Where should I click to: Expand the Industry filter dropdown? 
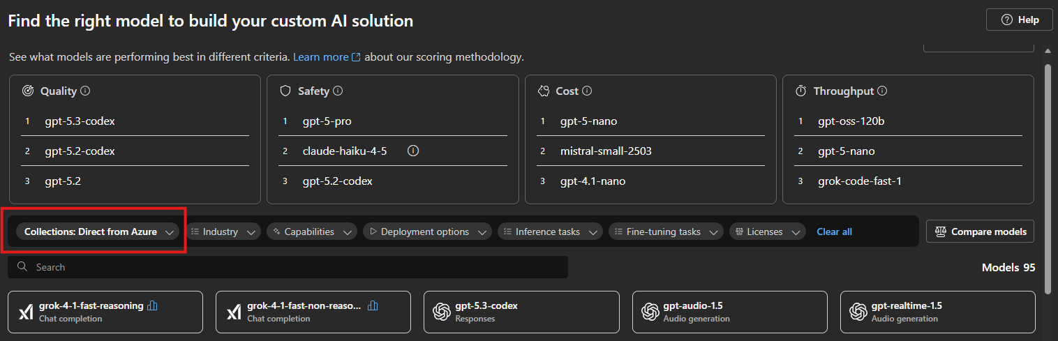[223, 232]
